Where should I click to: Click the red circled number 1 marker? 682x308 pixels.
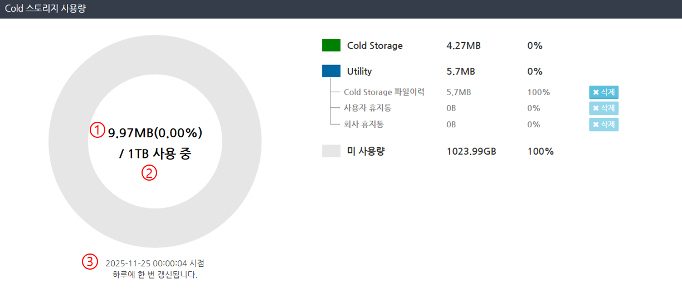98,130
